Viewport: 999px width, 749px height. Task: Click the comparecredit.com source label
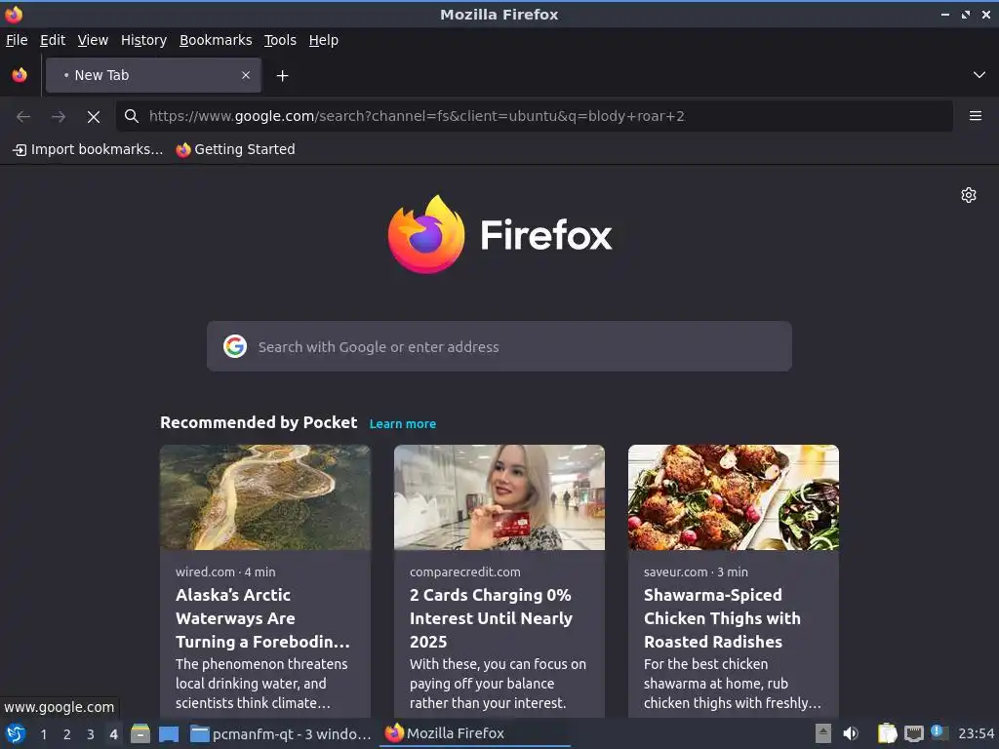[465, 572]
